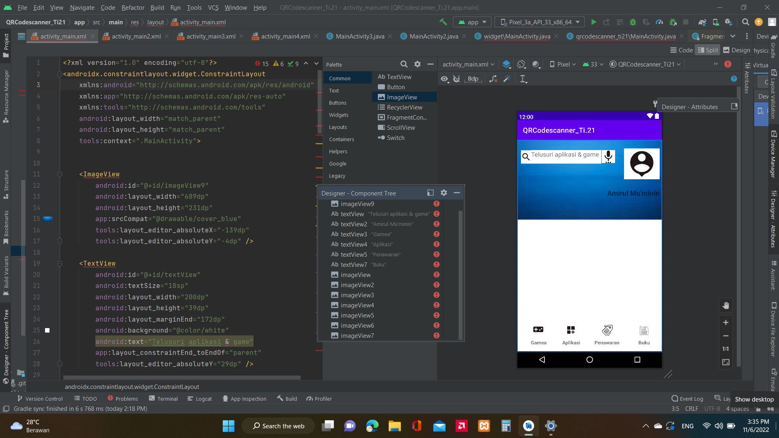
Task: Enable Autoconnect in the design toolbar
Action: click(x=457, y=79)
